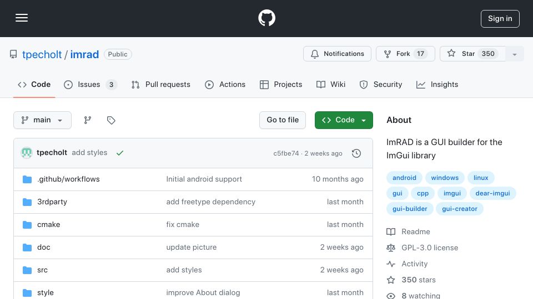Click the folder icon beside 3rdparty
Viewport: 533px width, 299px height.
[x=27, y=202]
